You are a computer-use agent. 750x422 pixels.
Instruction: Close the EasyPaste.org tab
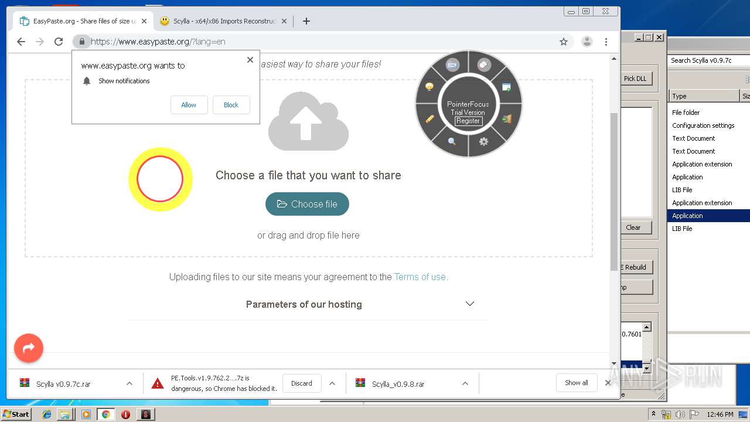click(144, 21)
